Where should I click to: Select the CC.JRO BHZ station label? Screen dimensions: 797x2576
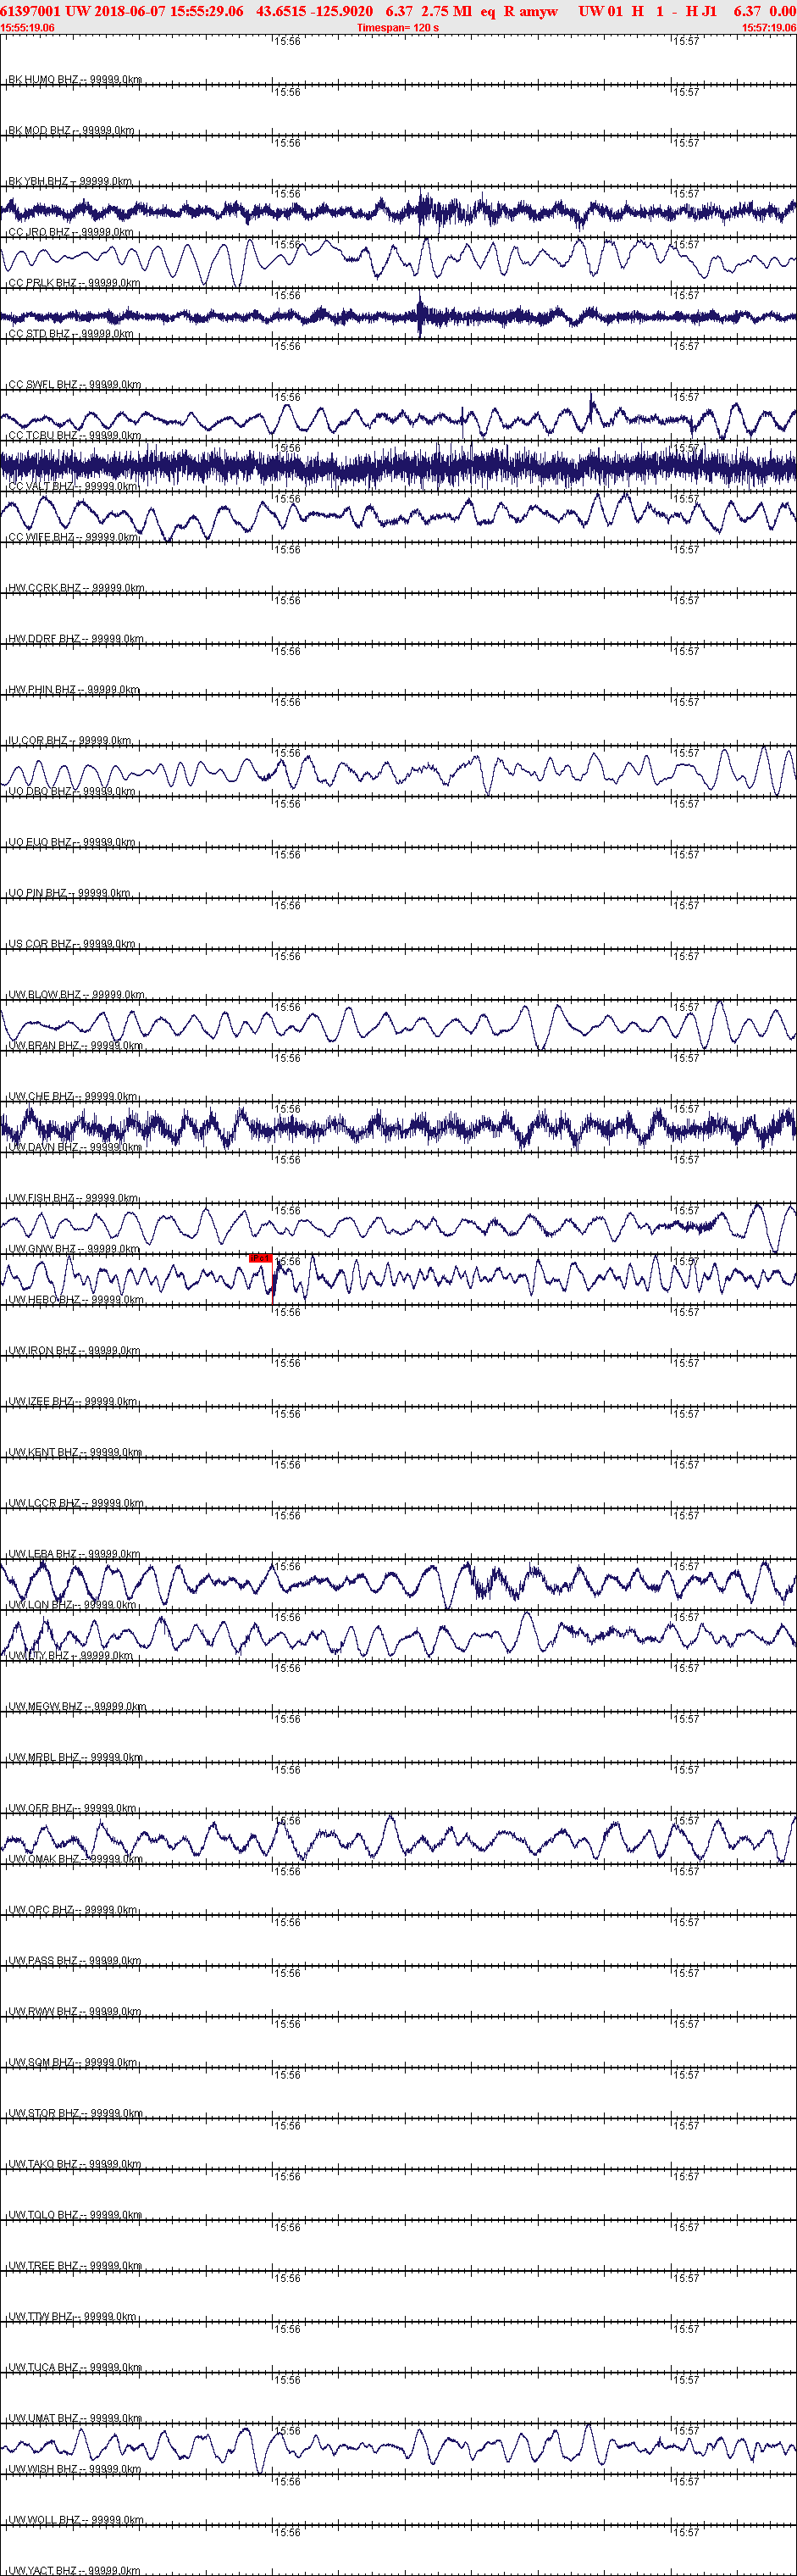pyautogui.click(x=71, y=233)
